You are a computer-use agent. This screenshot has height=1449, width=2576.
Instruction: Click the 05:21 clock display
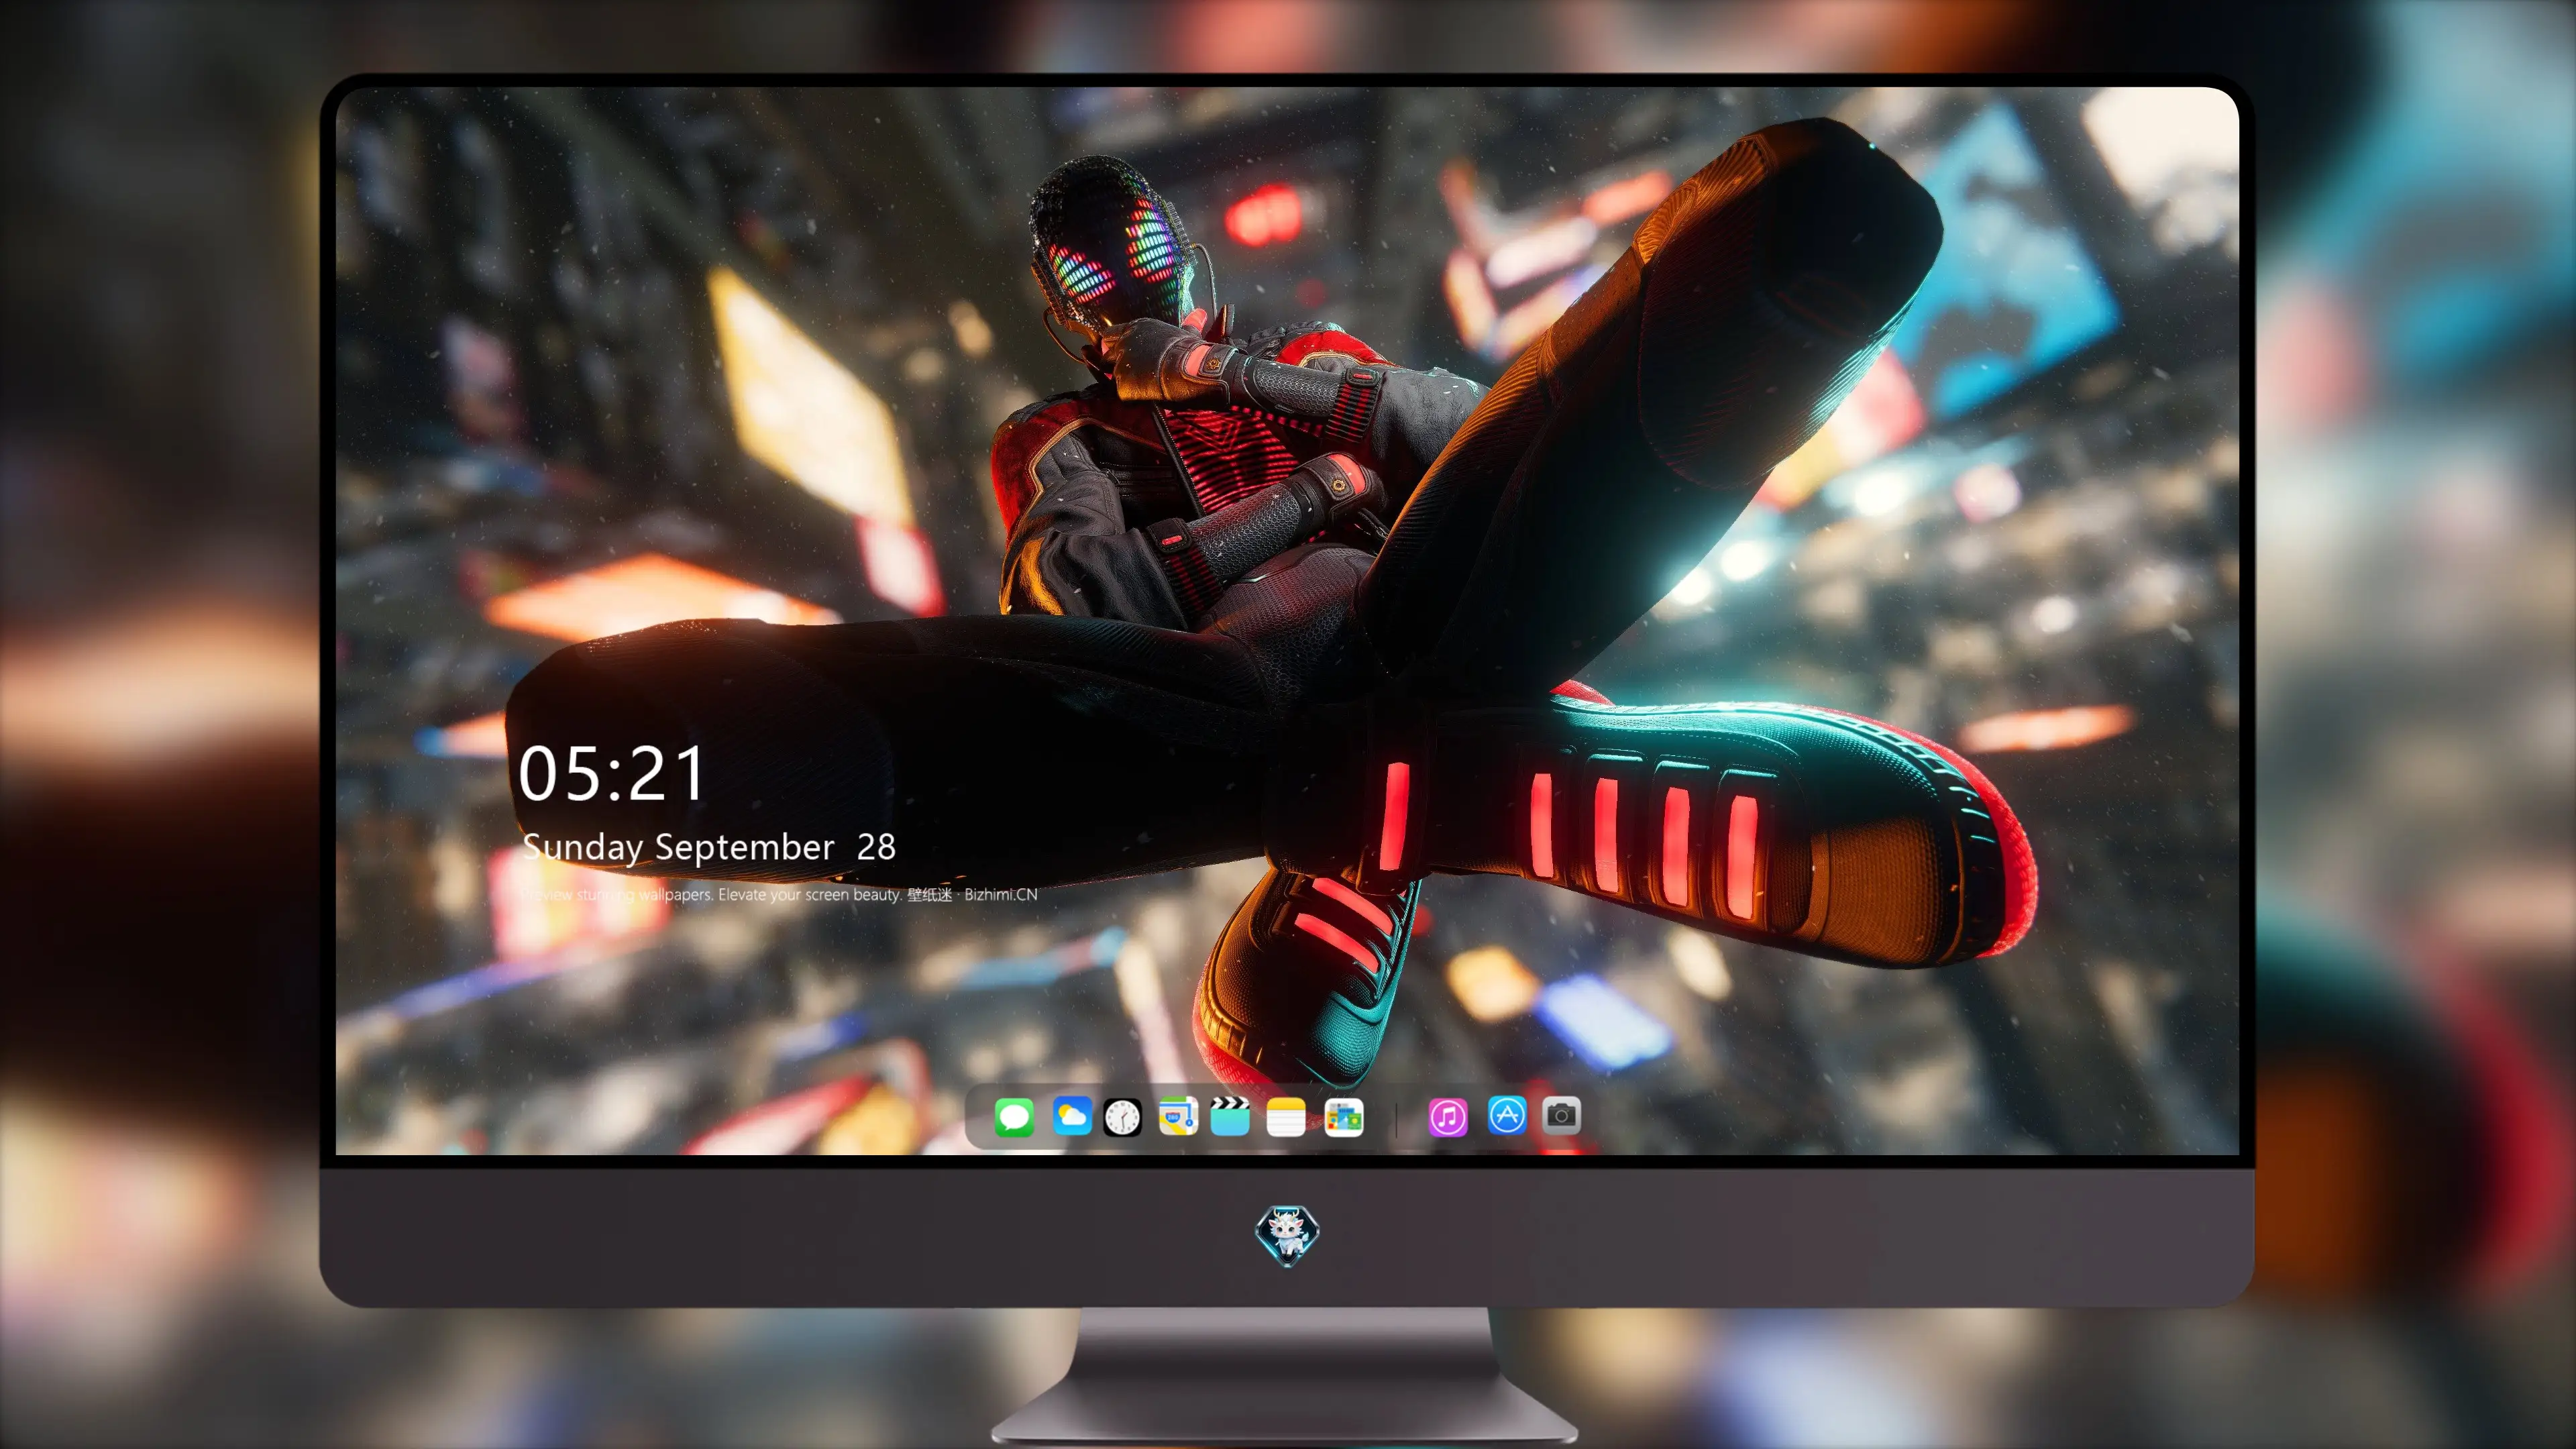(611, 774)
